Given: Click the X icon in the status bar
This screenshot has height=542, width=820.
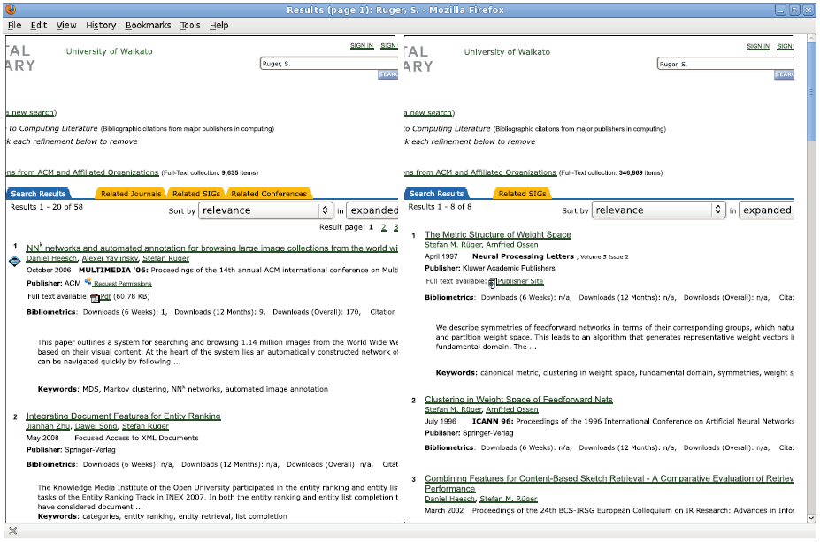Looking at the screenshot, I should [13, 531].
